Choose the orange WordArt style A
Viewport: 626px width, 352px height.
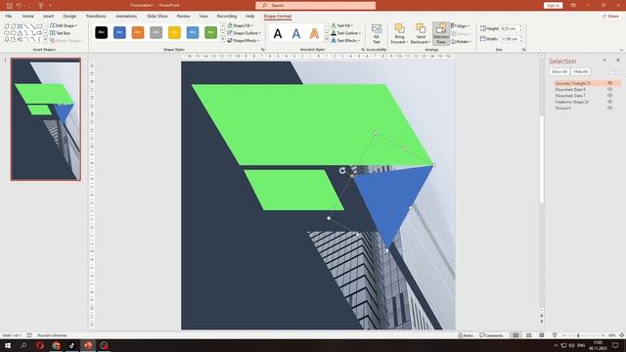pos(315,34)
